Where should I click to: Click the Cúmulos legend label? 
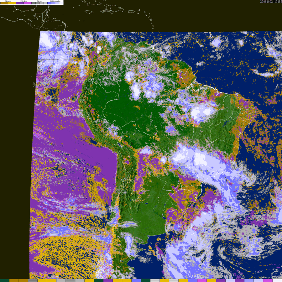click(x=8, y=1)
